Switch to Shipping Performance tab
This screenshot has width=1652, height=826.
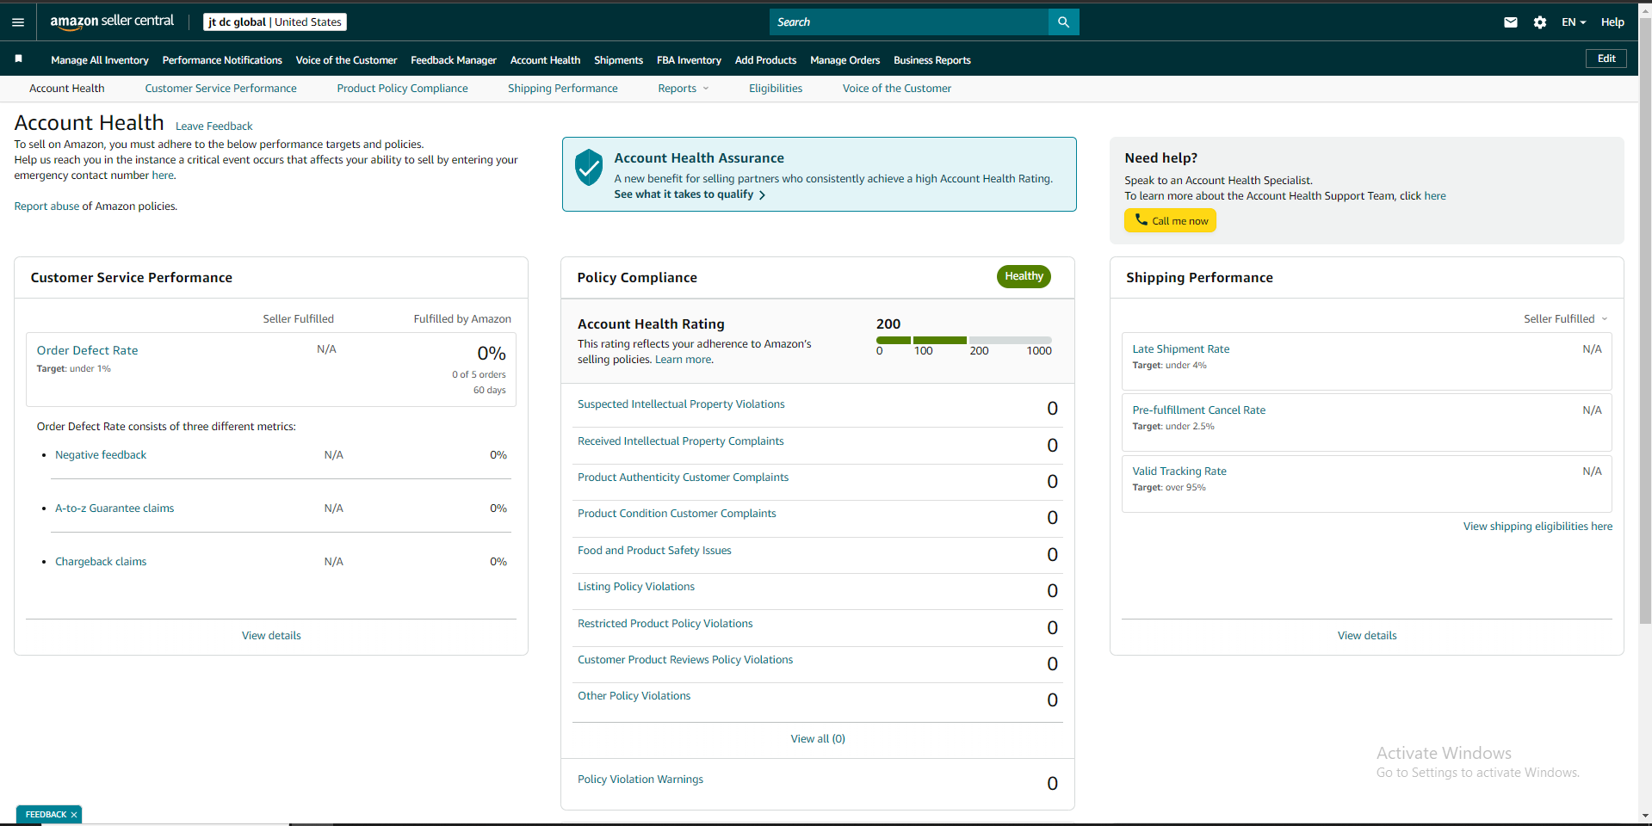tap(563, 89)
